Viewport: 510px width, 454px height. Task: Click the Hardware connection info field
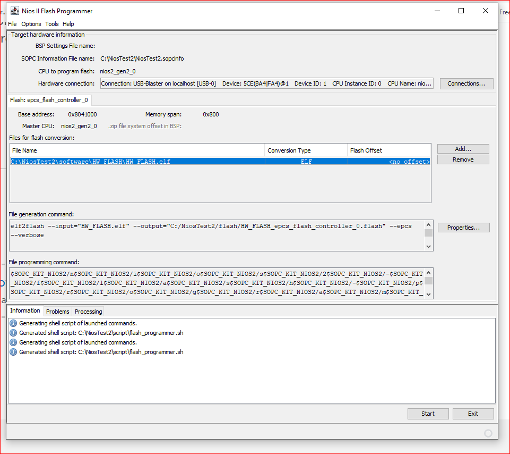tap(267, 83)
